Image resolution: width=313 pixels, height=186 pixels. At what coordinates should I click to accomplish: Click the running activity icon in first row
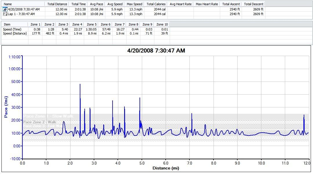[x=5, y=9]
